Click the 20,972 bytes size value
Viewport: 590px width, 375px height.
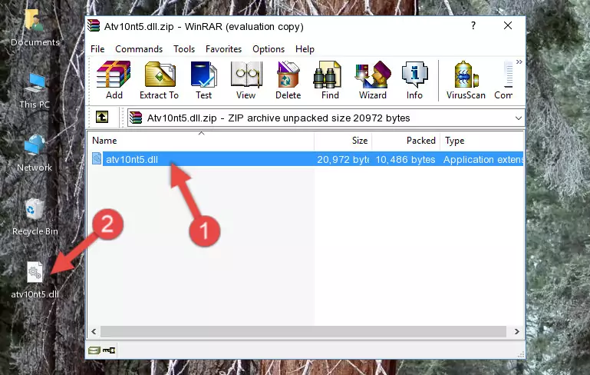(343, 159)
